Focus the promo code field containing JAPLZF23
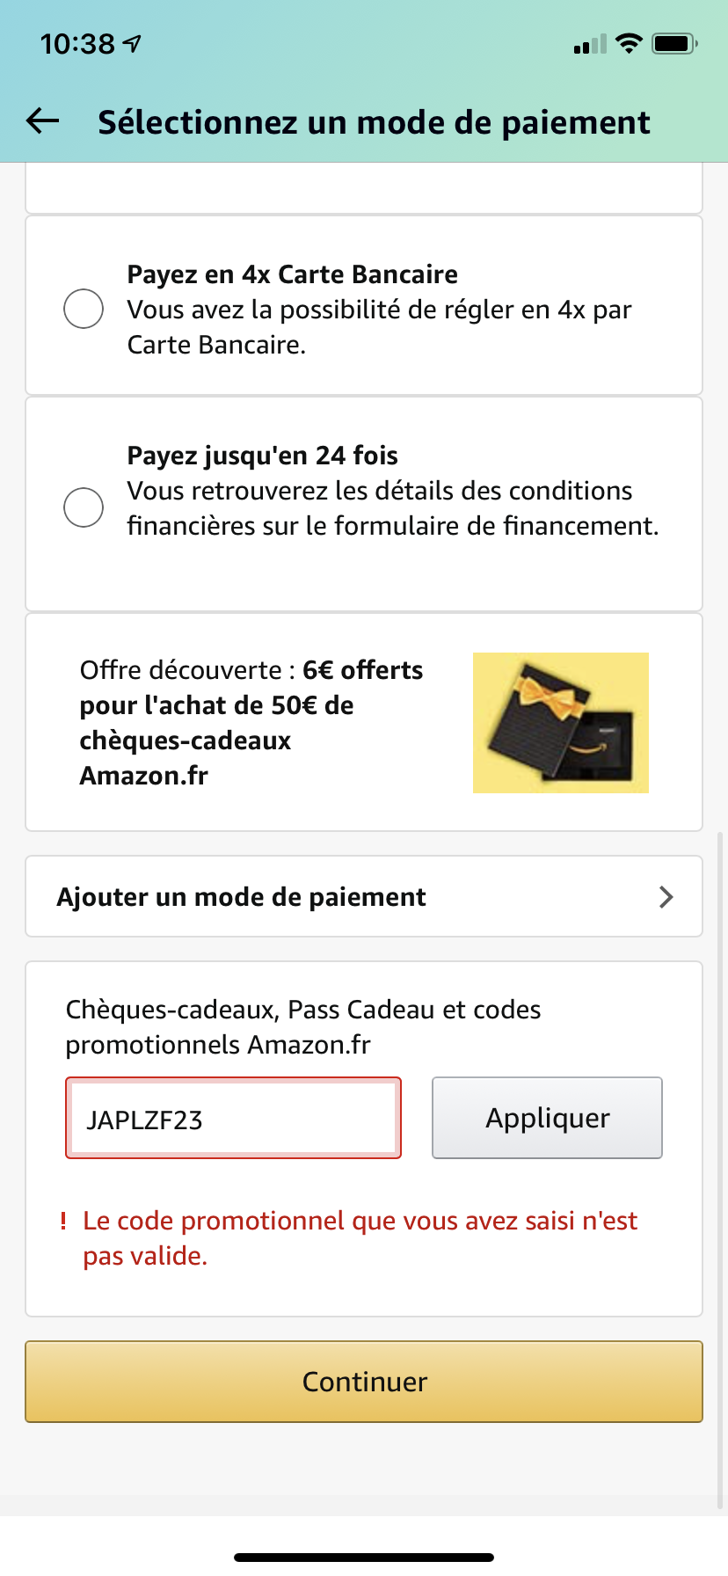Viewport: 728px width, 1576px height. (x=233, y=1119)
